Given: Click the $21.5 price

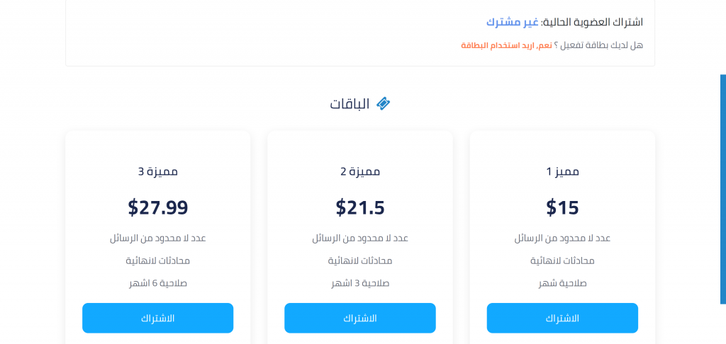Looking at the screenshot, I should click(x=360, y=207).
